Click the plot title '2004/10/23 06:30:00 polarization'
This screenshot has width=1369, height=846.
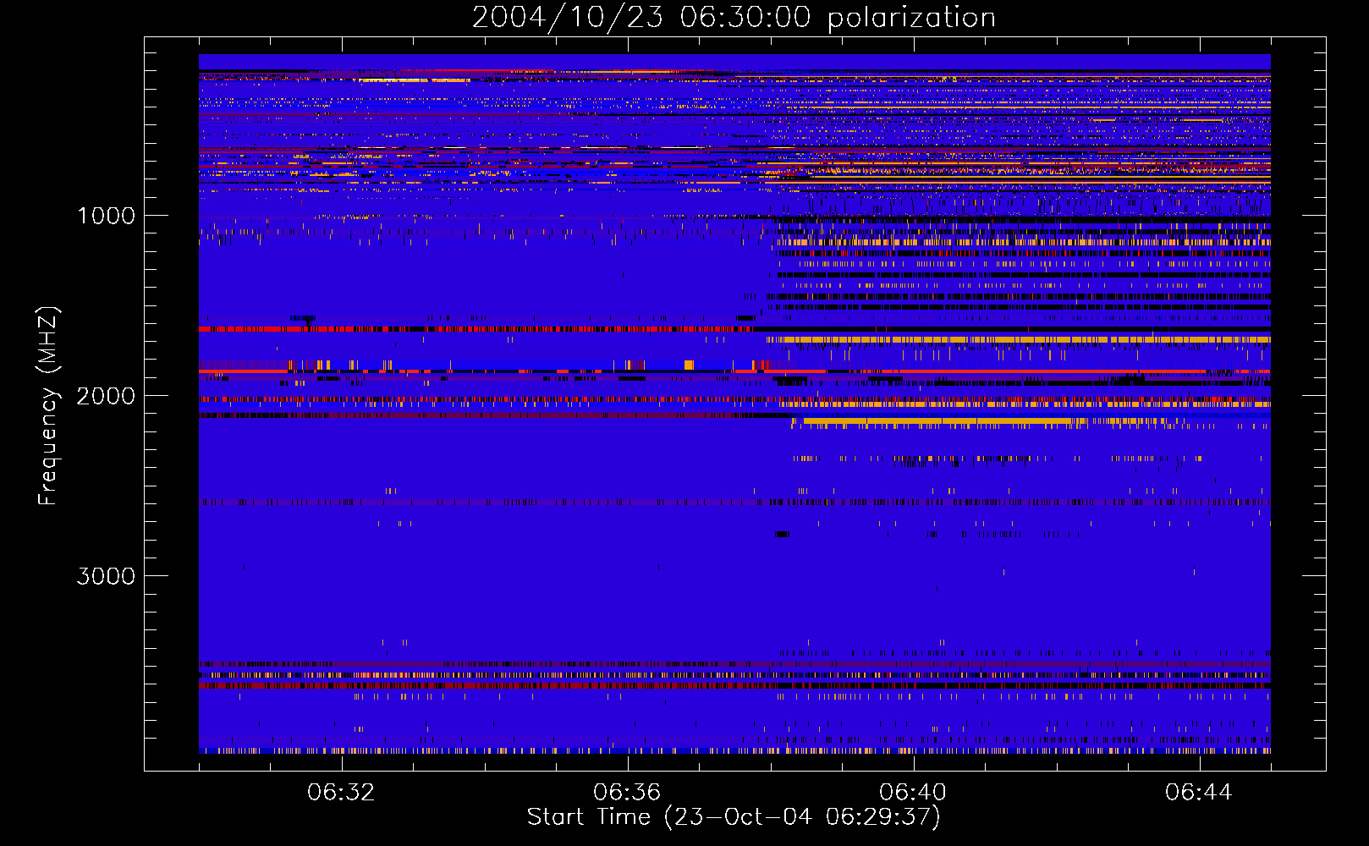[734, 18]
